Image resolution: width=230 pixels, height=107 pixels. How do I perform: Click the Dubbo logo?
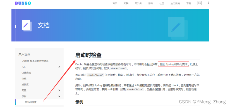tap(23, 3)
